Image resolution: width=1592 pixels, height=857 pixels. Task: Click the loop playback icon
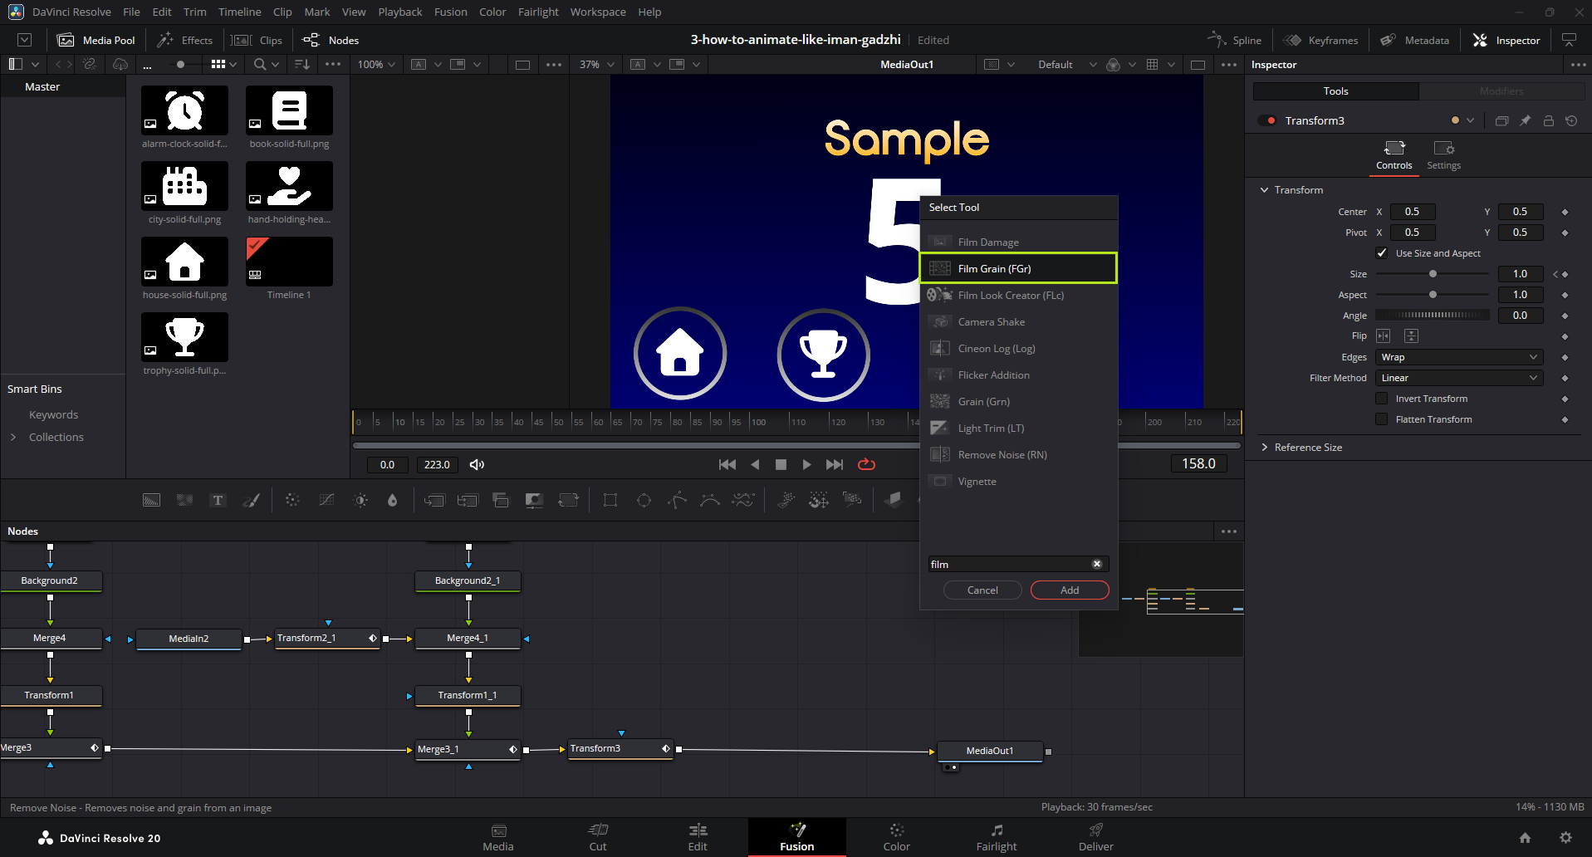coord(866,464)
